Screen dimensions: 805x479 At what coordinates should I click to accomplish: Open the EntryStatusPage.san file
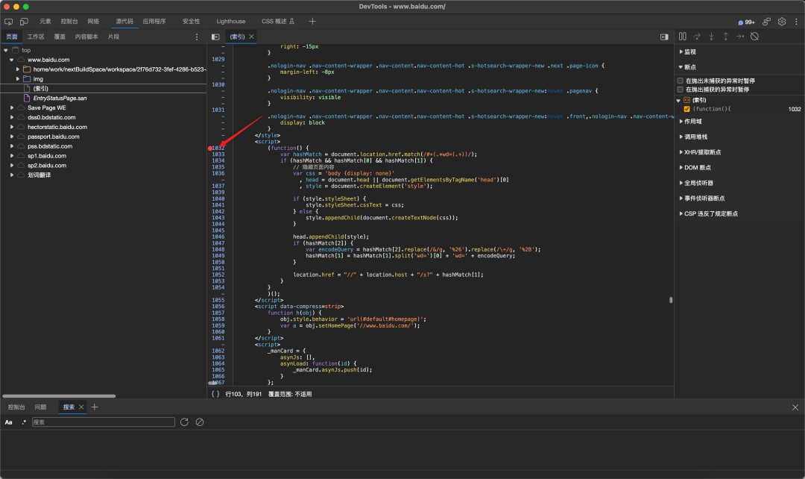click(x=60, y=98)
